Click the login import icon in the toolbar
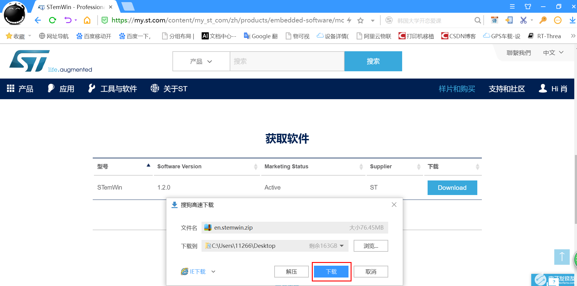 coord(509,20)
